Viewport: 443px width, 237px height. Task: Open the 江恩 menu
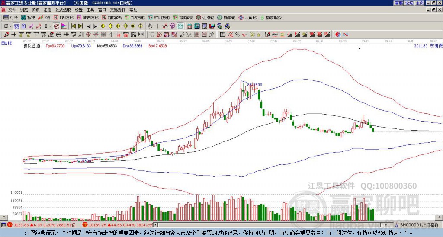tap(47, 10)
